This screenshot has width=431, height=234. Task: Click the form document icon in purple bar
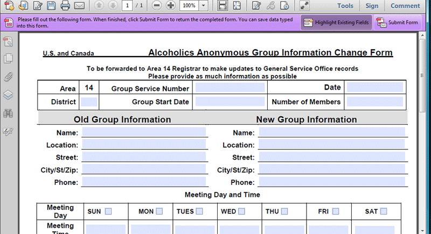tap(9, 23)
